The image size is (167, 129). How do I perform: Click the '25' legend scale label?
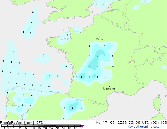tap(51, 128)
